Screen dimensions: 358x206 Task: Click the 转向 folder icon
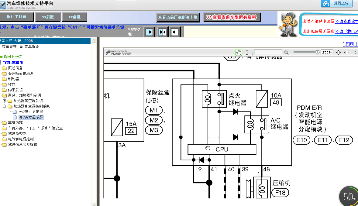pyautogui.click(x=4, y=84)
